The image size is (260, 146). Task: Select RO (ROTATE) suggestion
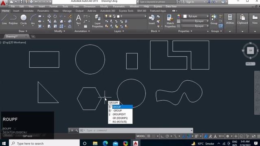point(120,122)
